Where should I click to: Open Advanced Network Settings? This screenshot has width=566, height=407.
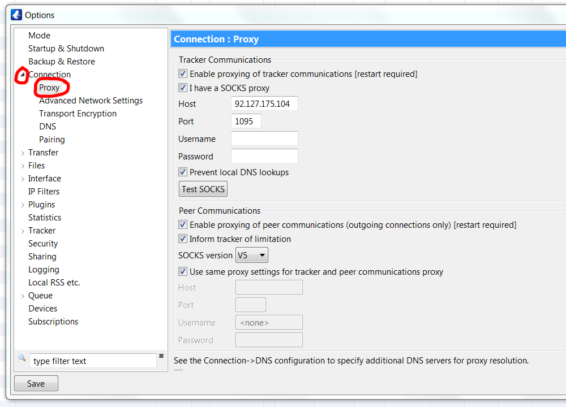91,101
